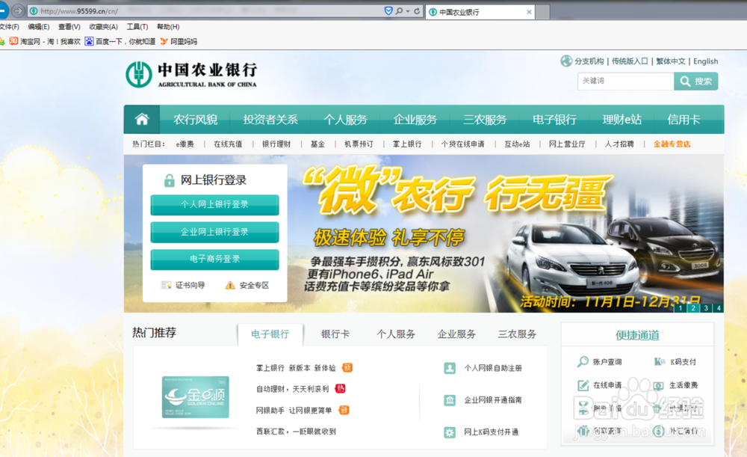The height and width of the screenshot is (457, 747).
Task: Show banner slide 3
Action: (706, 308)
